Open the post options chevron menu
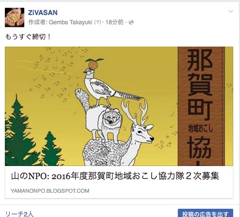The width and height of the screenshot is (240, 217). [231, 11]
